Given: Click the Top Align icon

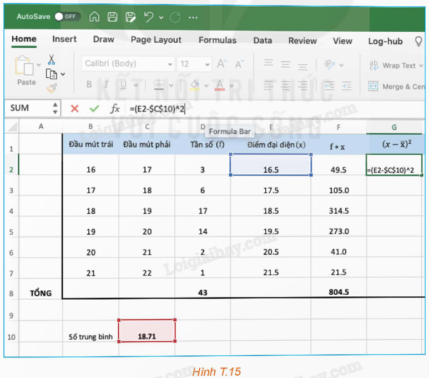Looking at the screenshot, I should click(x=269, y=62).
